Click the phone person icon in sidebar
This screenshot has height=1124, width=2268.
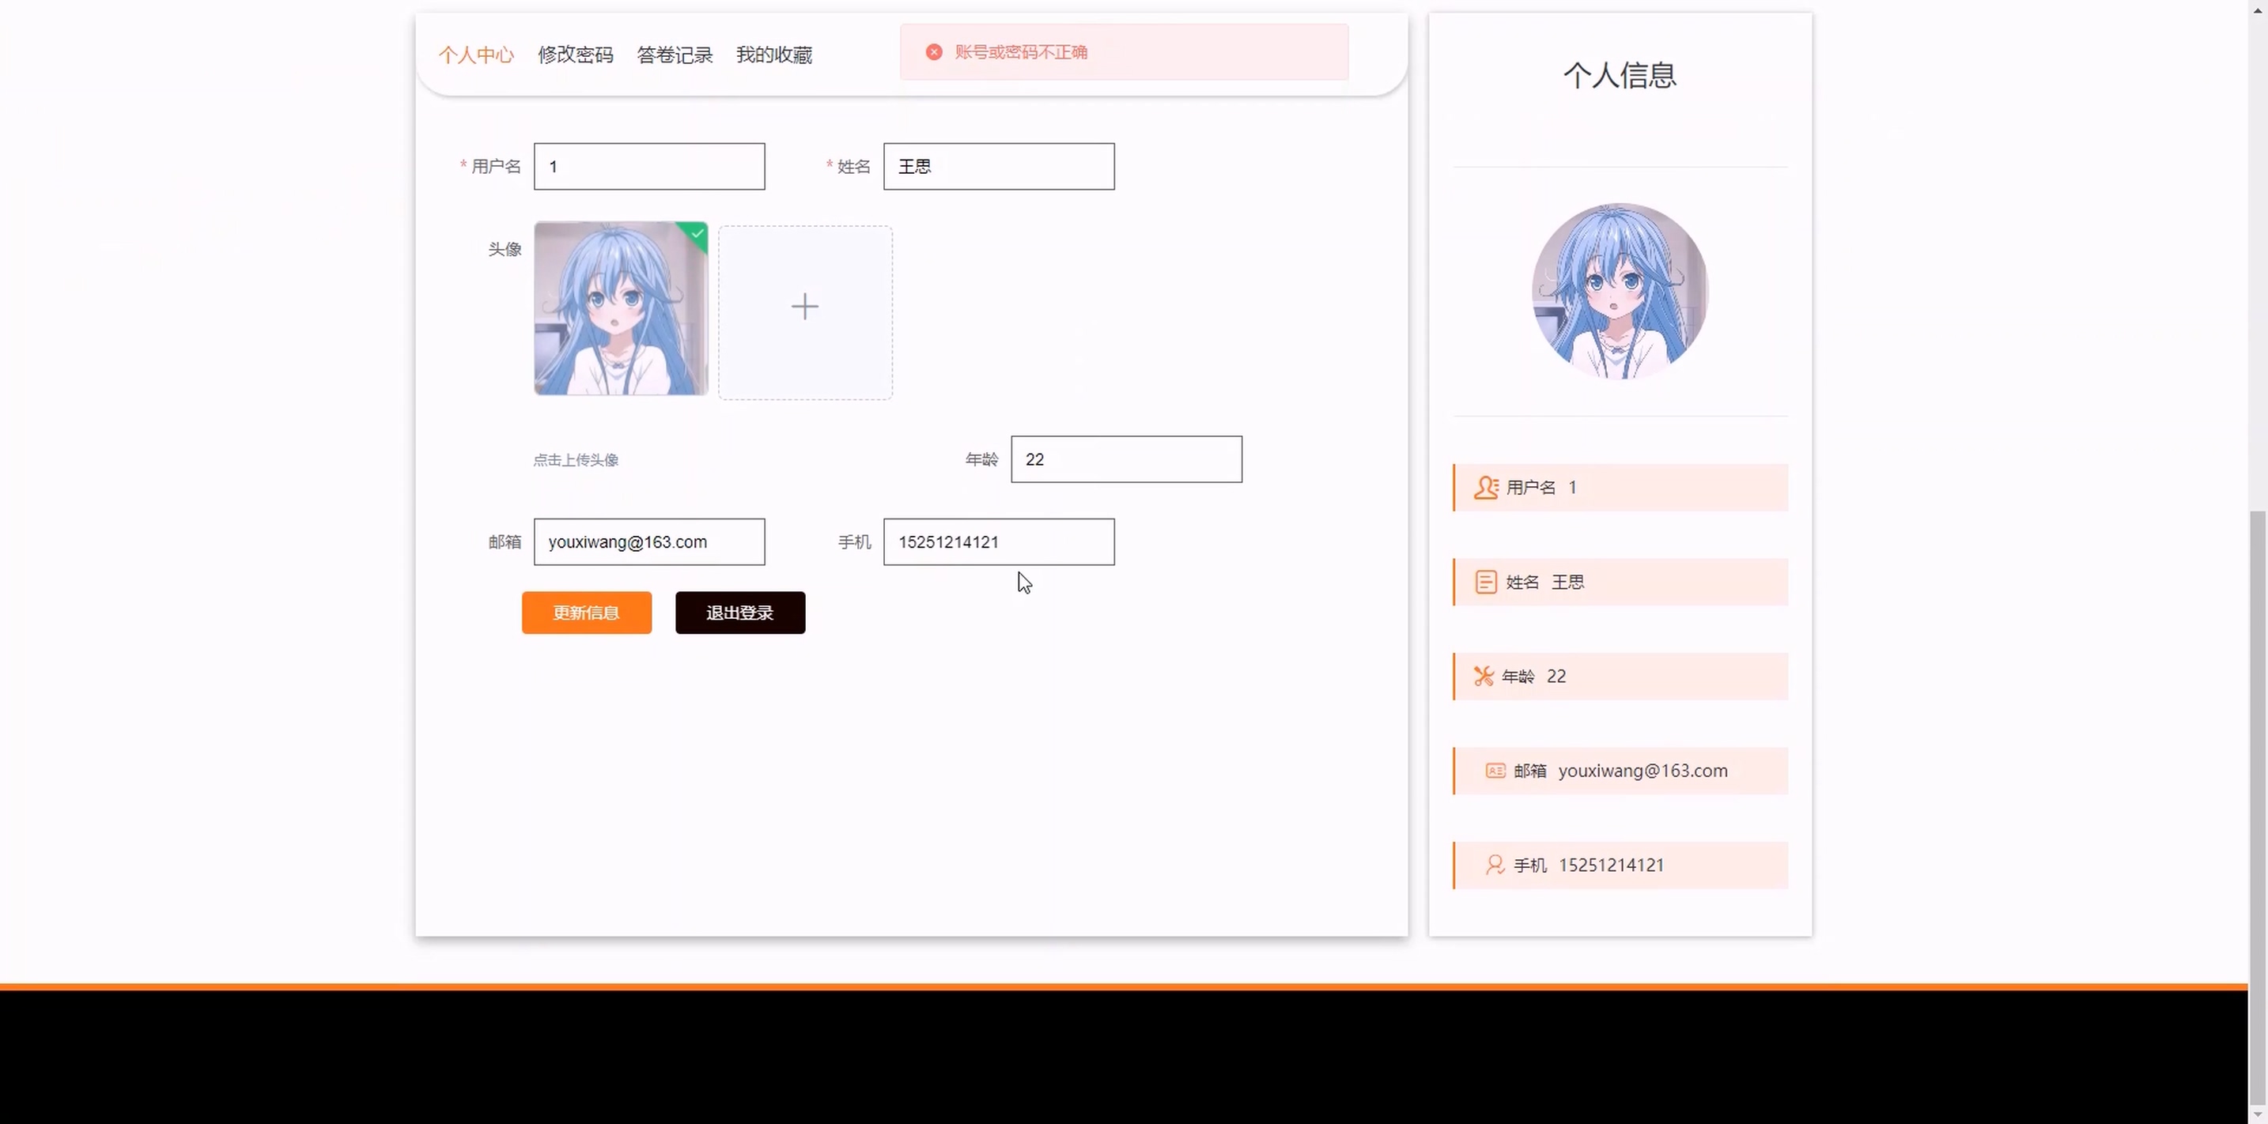[x=1495, y=866]
